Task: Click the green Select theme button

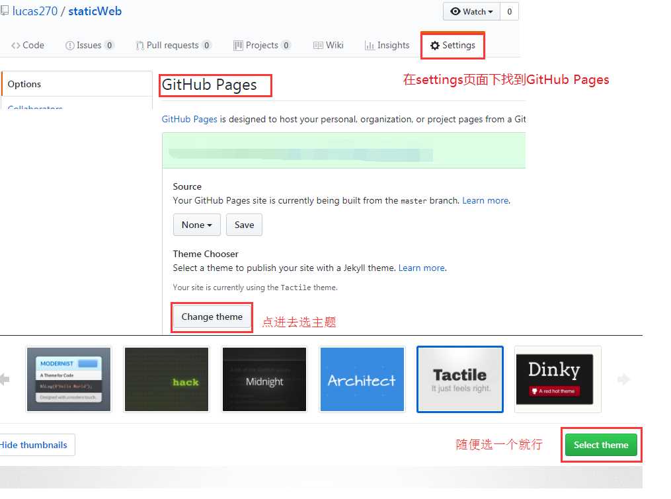Action: pyautogui.click(x=601, y=445)
